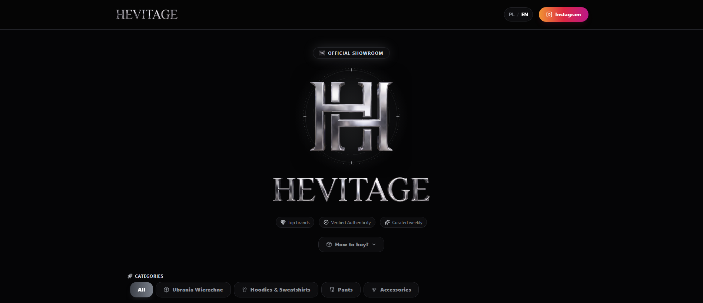Image resolution: width=703 pixels, height=303 pixels.
Task: Click the Top brands badge
Action: click(295, 222)
